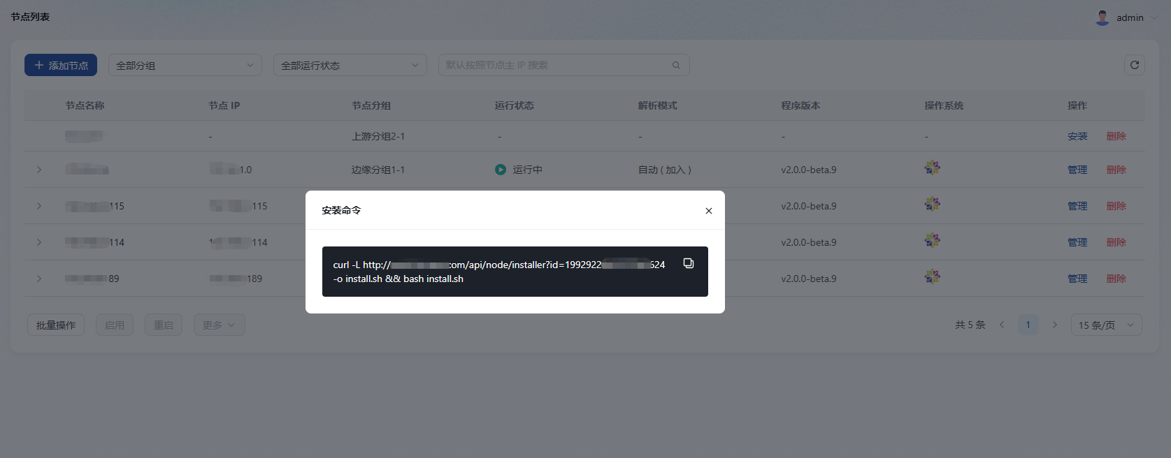Click the 上游分组2-1 group cell
The width and height of the screenshot is (1171, 458).
378,136
